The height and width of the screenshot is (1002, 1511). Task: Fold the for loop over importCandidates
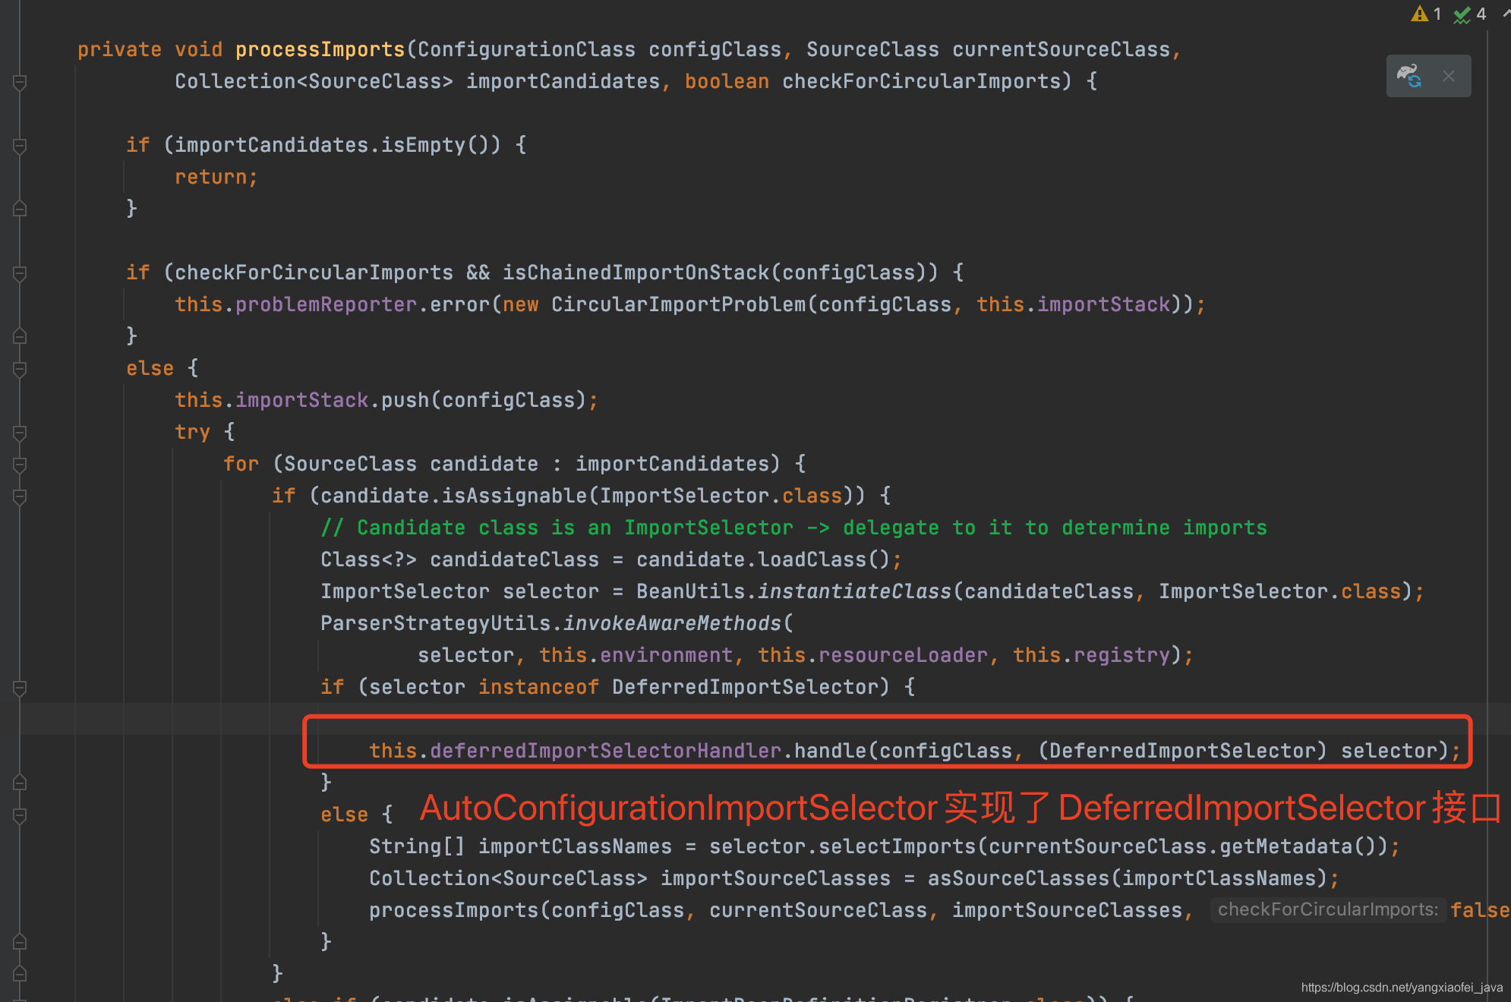(21, 465)
